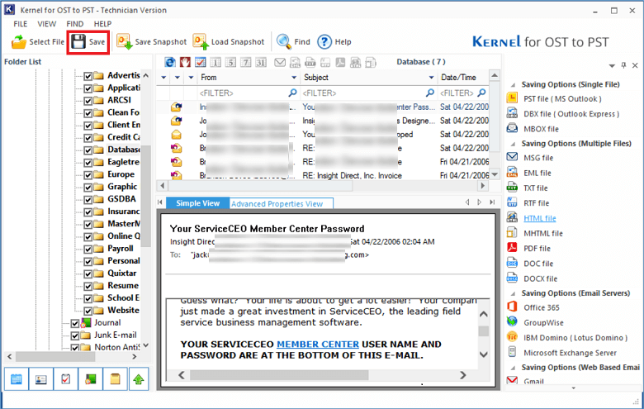Collapse Saving Options (Web Based Email) section
The height and width of the screenshot is (409, 644).
click(x=513, y=368)
